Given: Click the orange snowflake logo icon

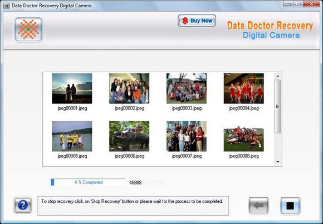Looking at the screenshot, I should (28, 29).
